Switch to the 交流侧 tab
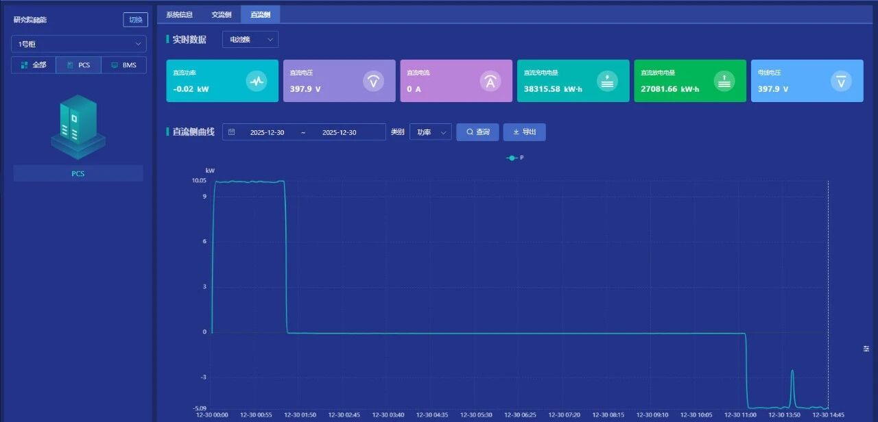The height and width of the screenshot is (422, 878). pos(222,14)
